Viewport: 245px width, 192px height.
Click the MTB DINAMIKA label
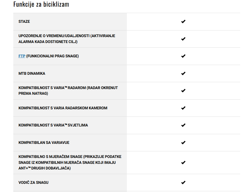pyautogui.click(x=32, y=73)
